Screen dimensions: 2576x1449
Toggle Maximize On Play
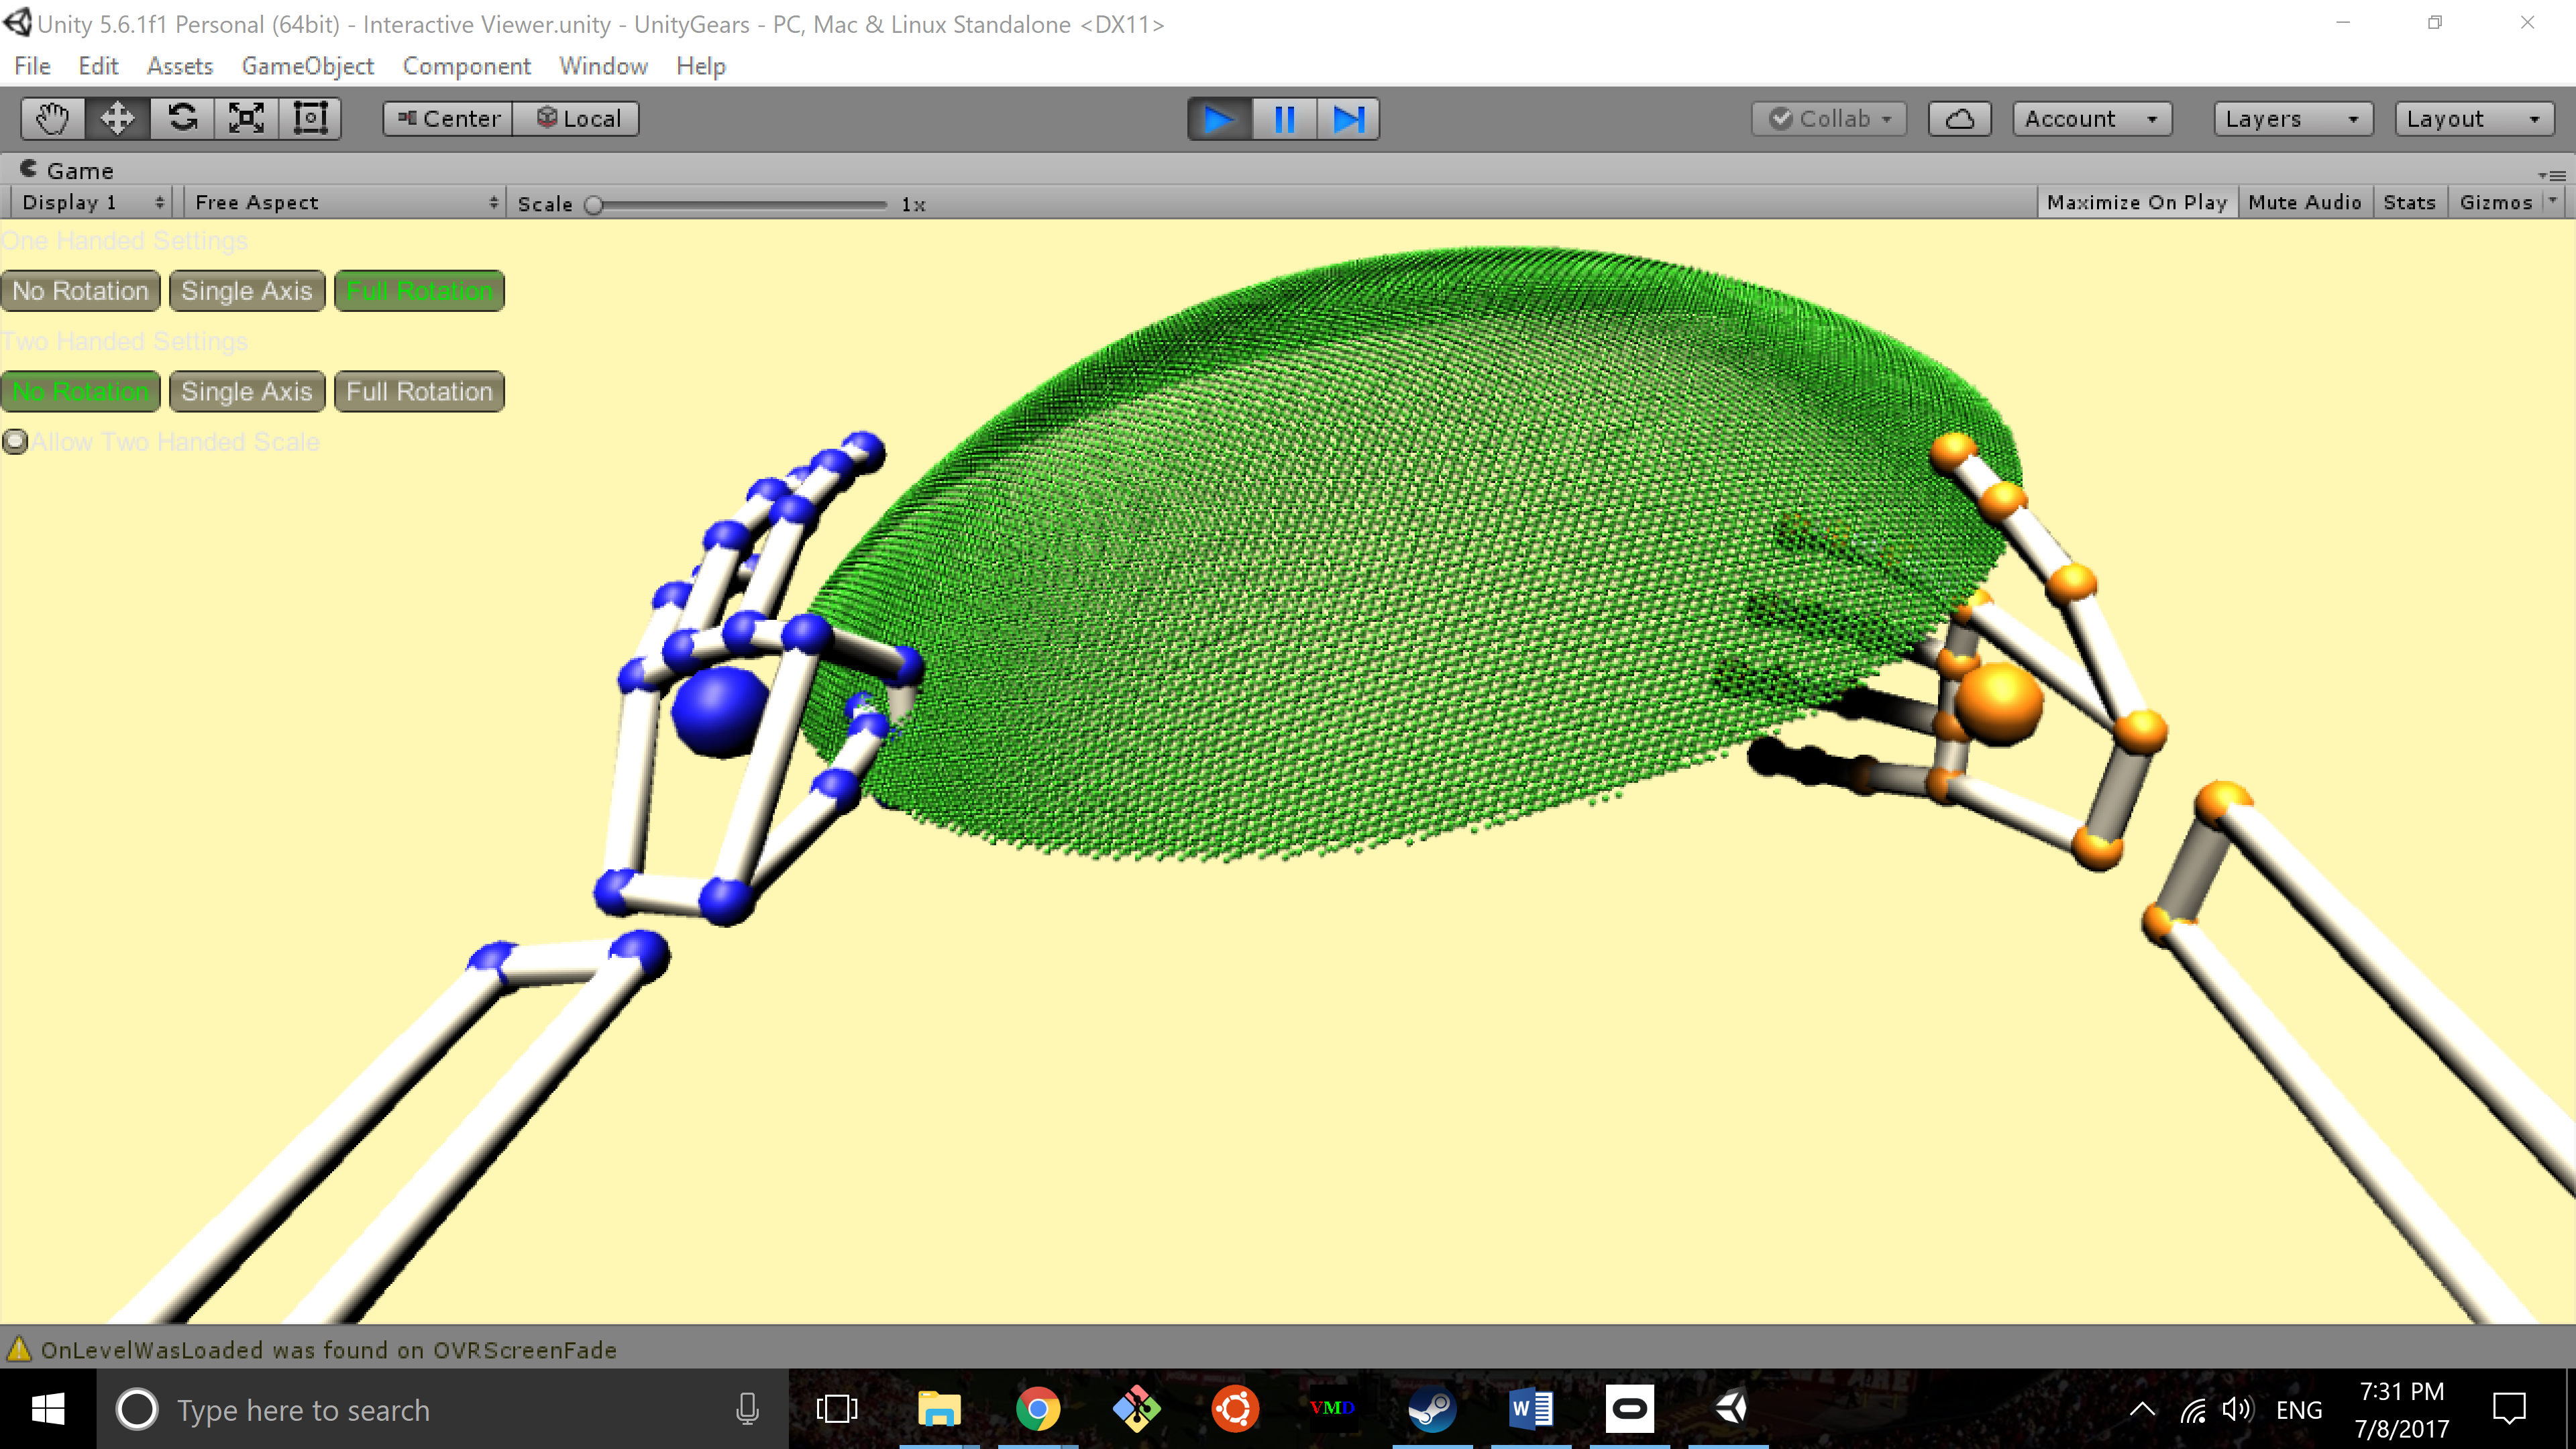[x=2136, y=202]
